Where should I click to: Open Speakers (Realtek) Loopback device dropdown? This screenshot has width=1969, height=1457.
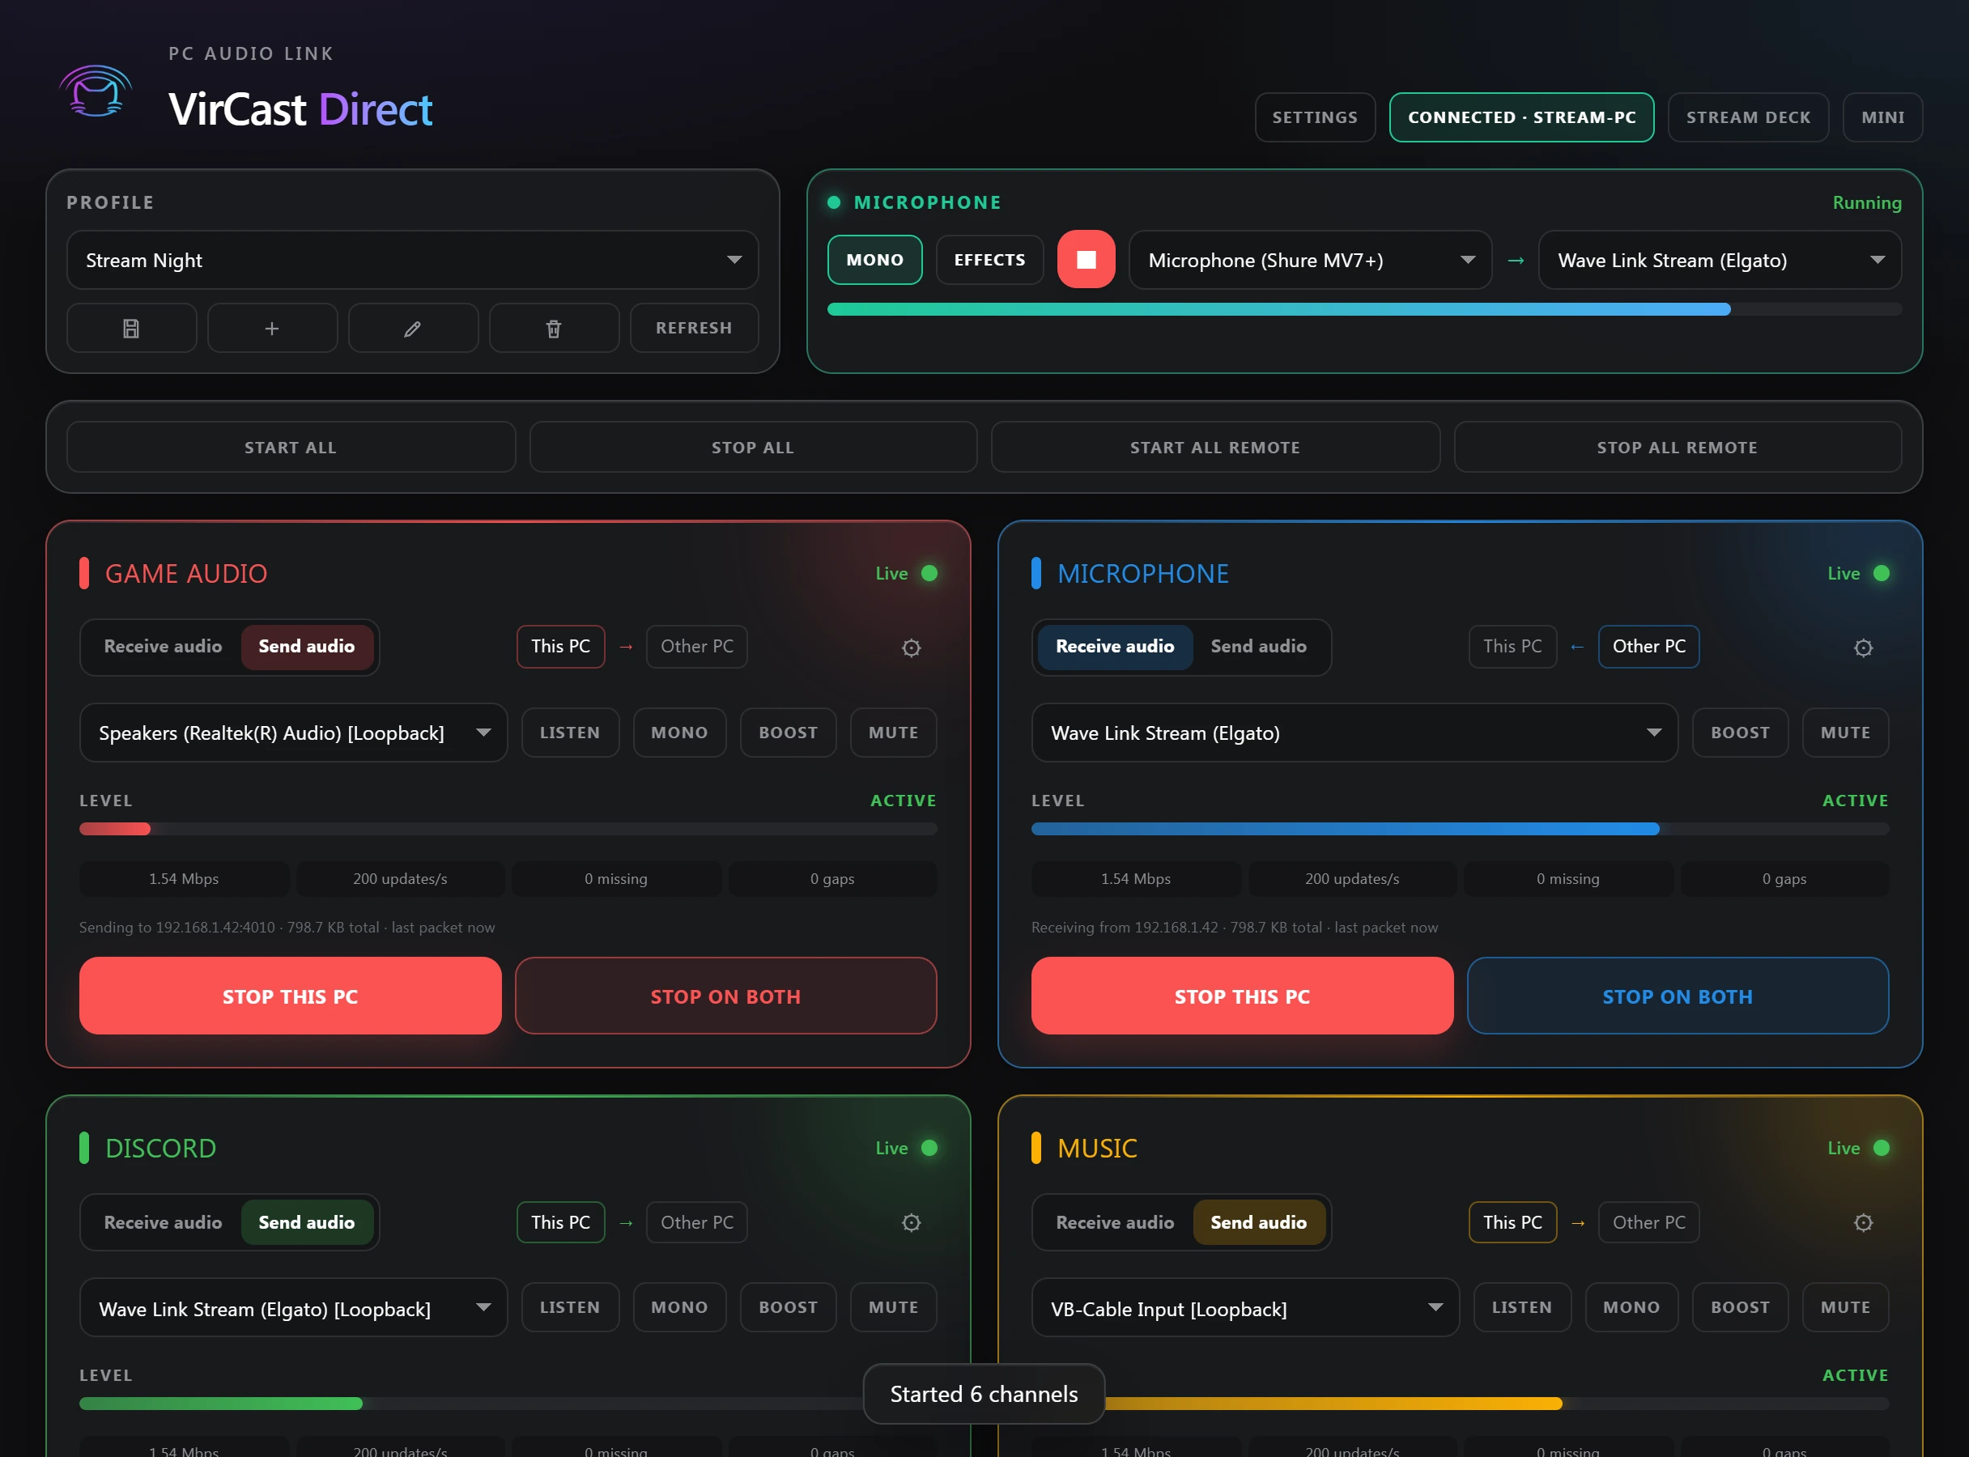pos(294,732)
